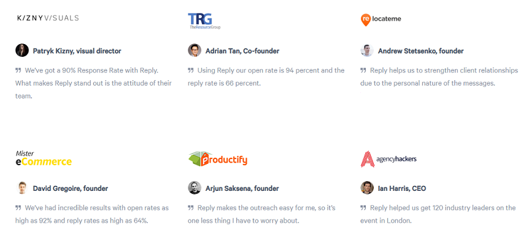Image resolution: width=526 pixels, height=252 pixels.
Task: Click Patryk Kizny's avatar photo
Action: pyautogui.click(x=22, y=51)
